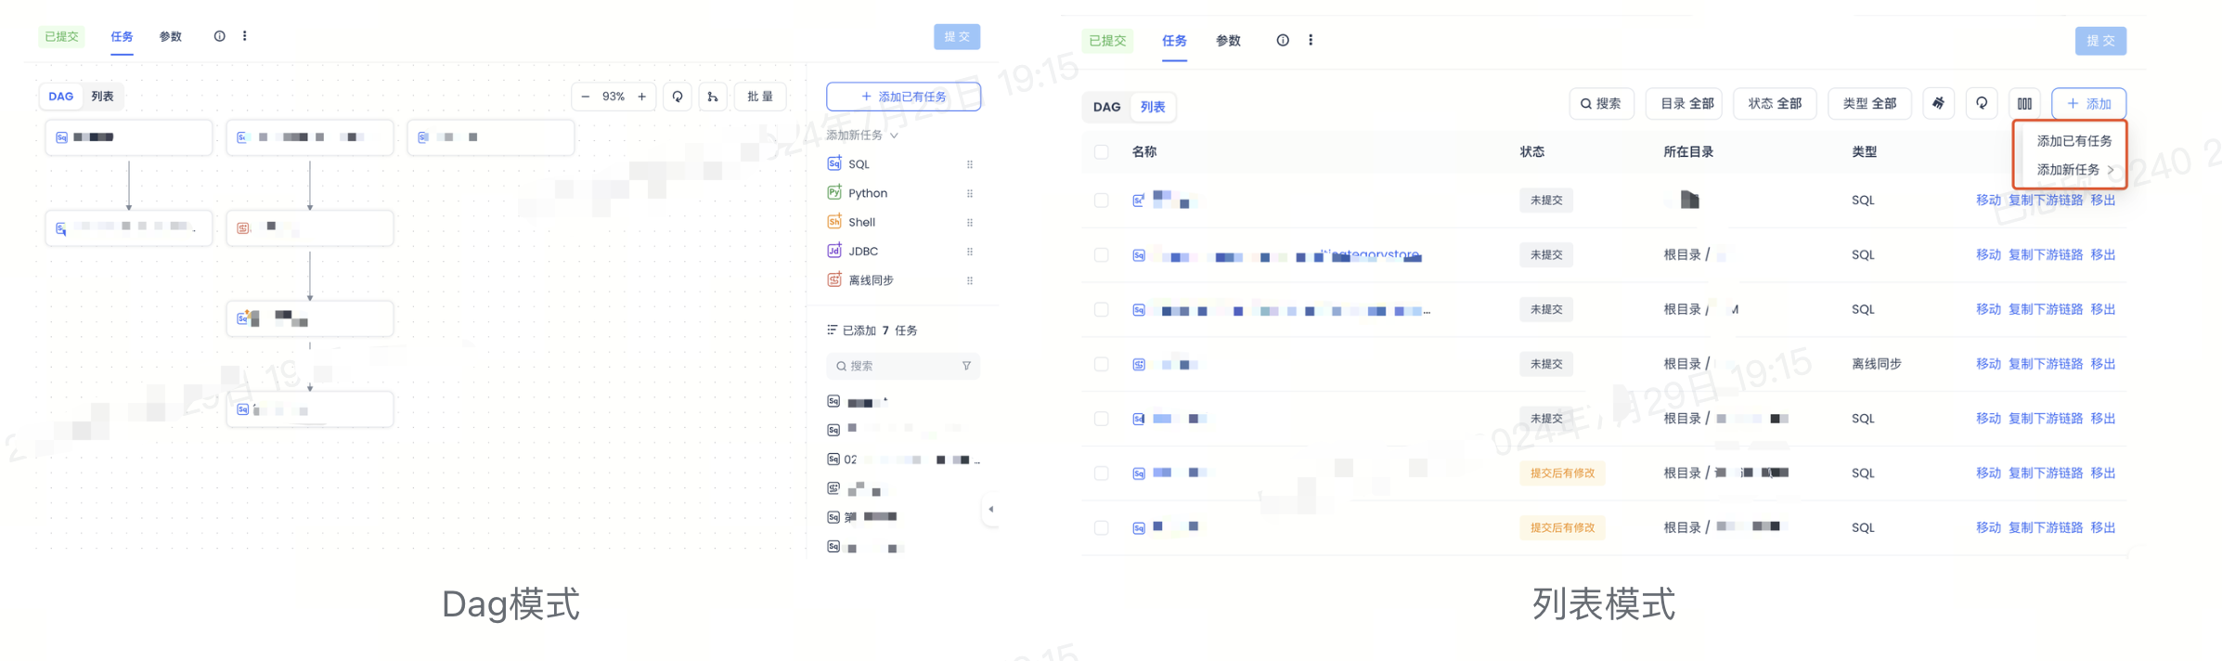Click the 搜索 field in the added tasks panel
This screenshot has height=661, width=2222.
point(896,366)
